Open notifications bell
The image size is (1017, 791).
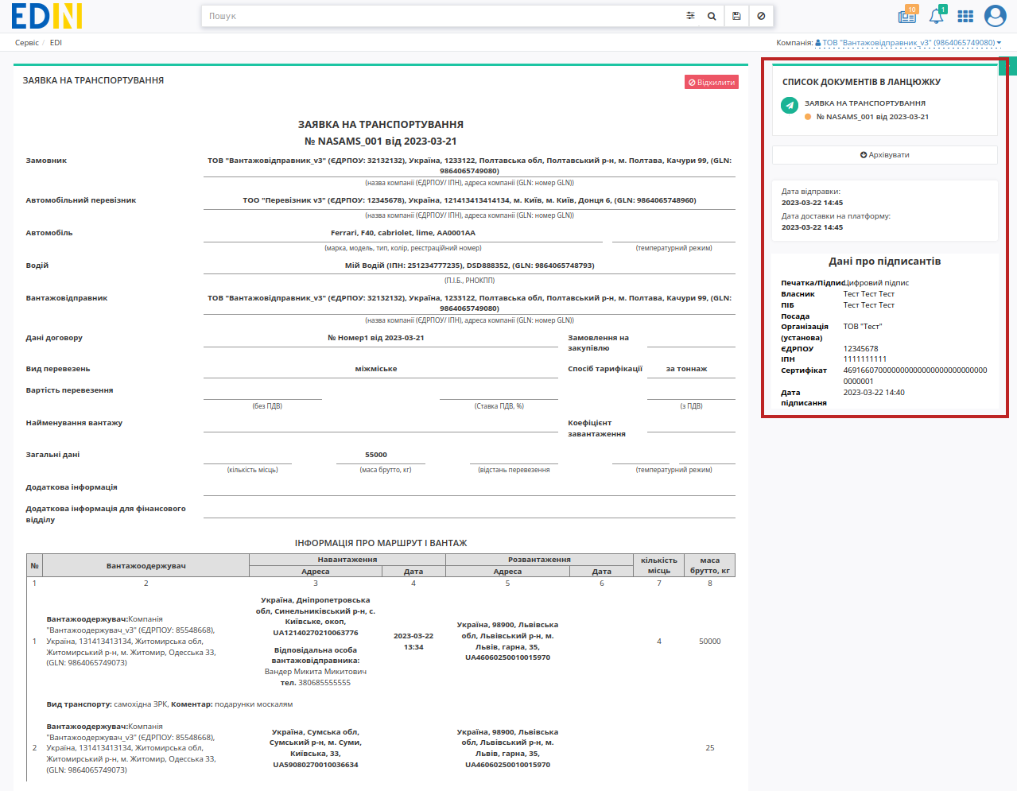(937, 15)
